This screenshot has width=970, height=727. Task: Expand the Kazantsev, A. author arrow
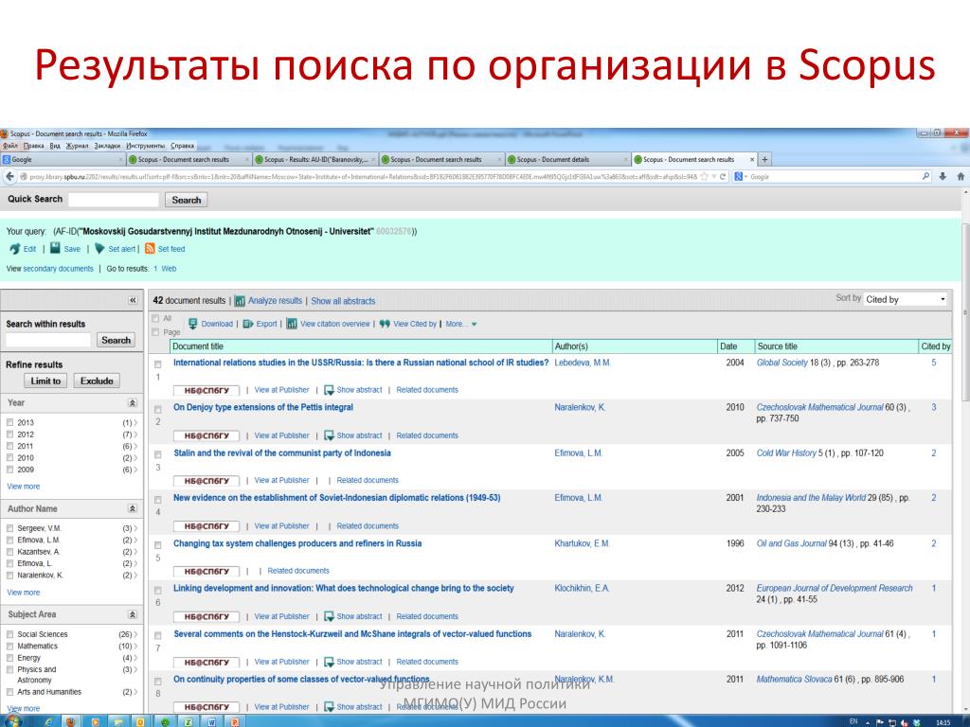pos(135,552)
